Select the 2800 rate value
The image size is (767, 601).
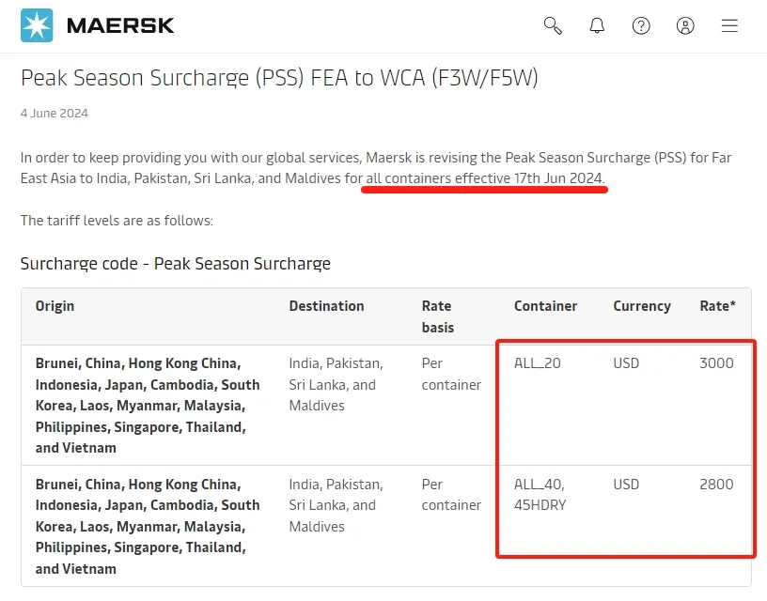click(x=716, y=485)
